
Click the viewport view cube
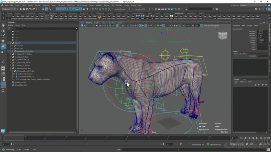tap(223, 36)
